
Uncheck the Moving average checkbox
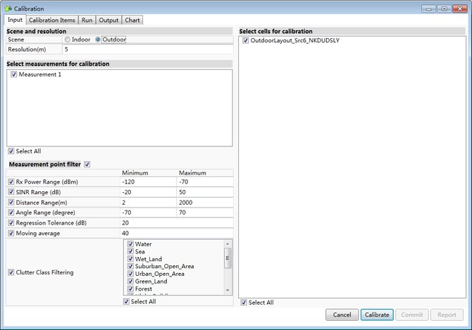(11, 233)
